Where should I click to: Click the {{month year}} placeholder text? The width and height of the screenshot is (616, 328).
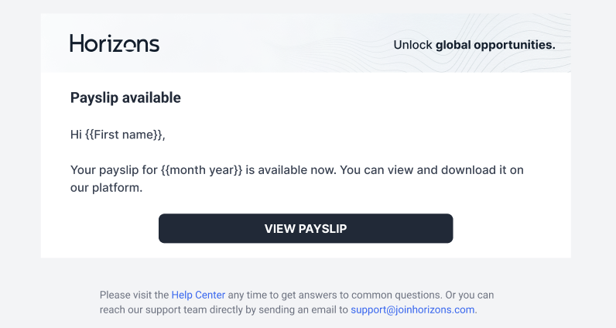click(201, 170)
